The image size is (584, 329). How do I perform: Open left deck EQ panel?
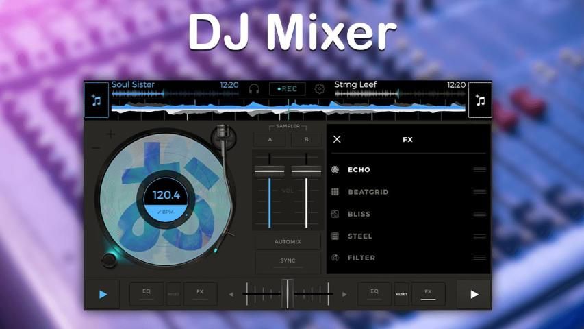[x=147, y=293]
